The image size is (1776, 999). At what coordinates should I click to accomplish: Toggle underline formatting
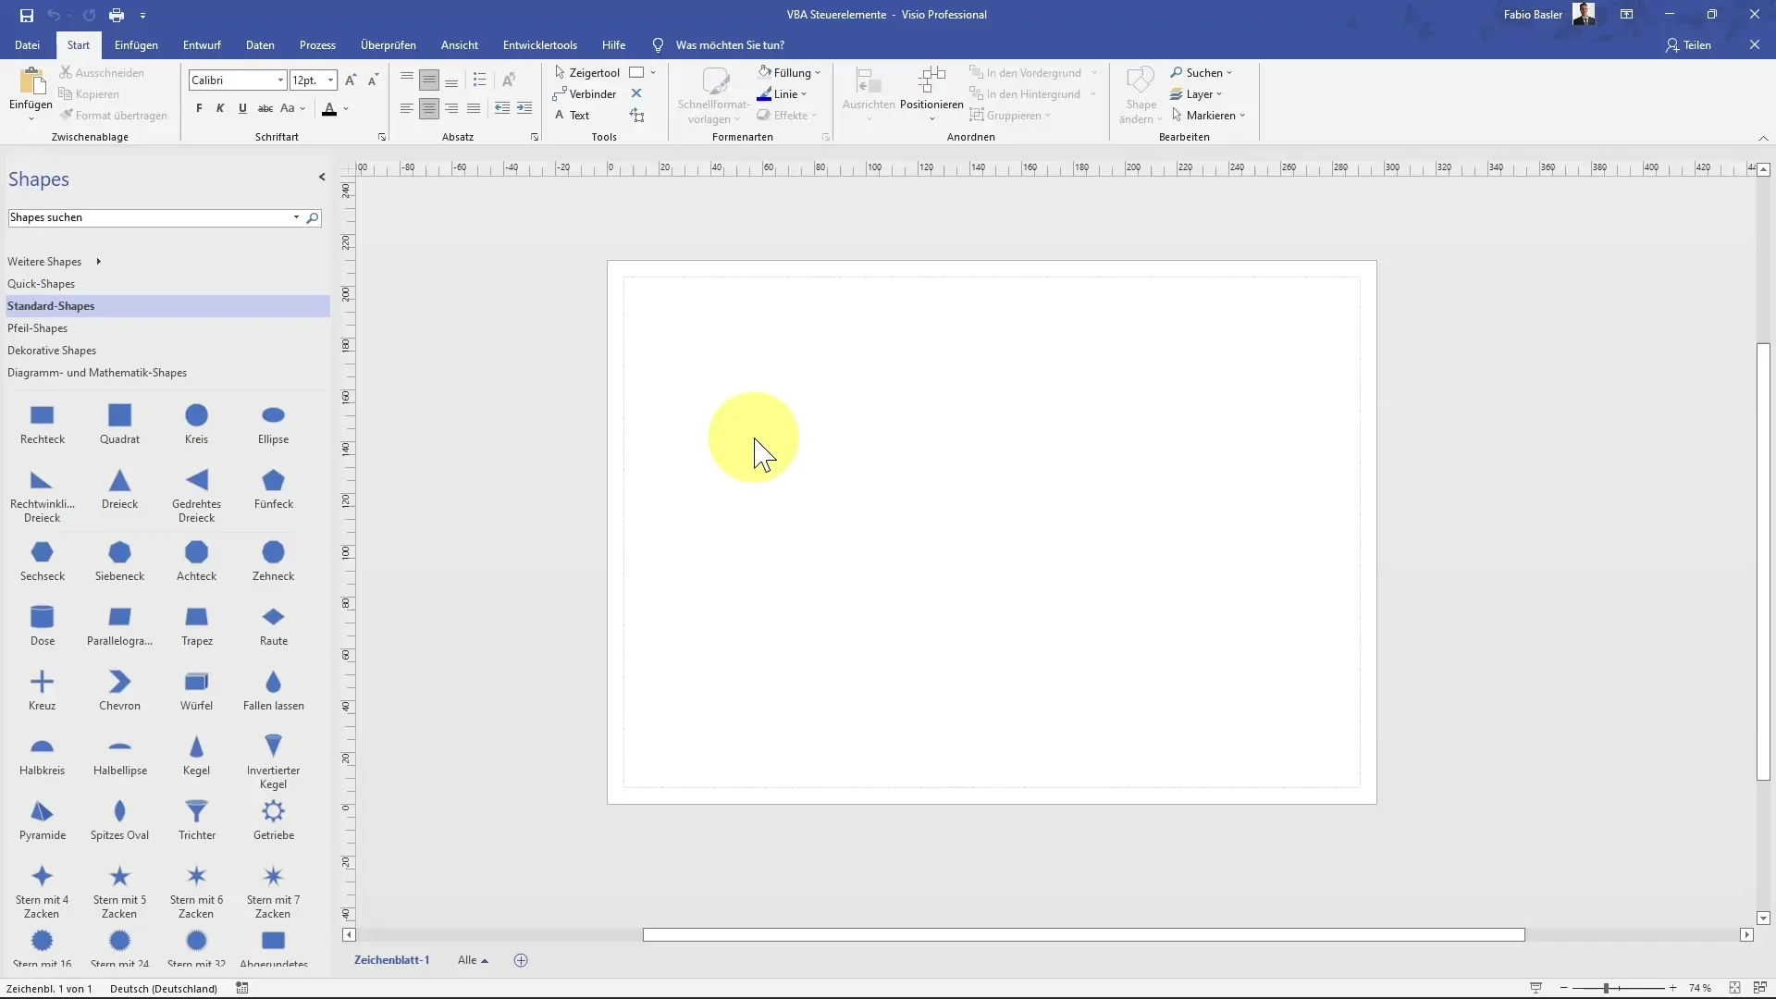click(x=242, y=108)
